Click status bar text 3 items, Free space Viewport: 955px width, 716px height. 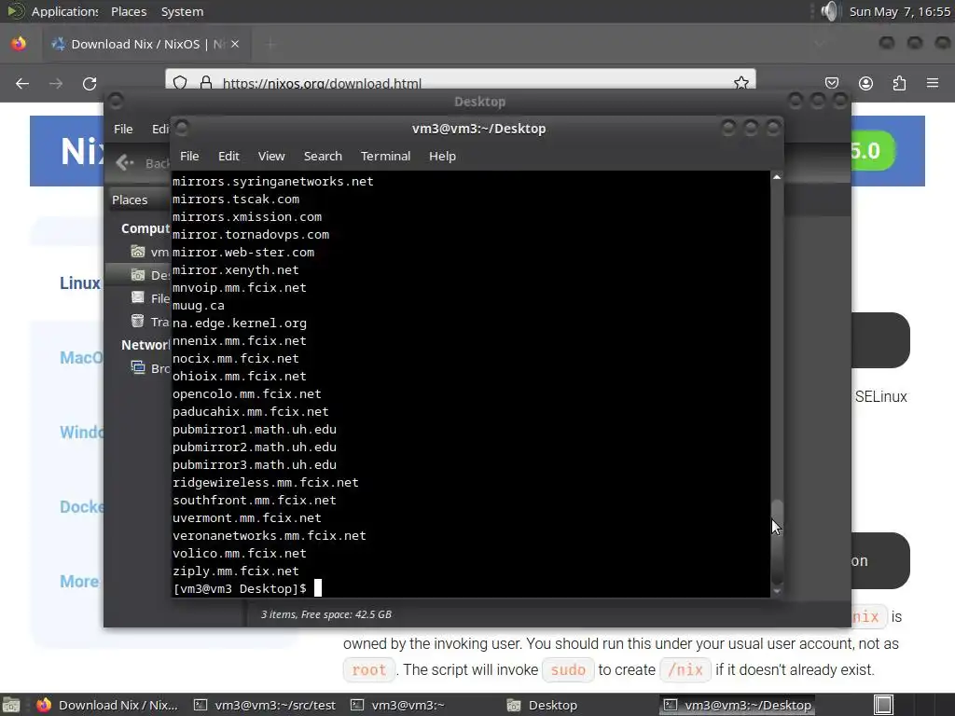(x=326, y=614)
